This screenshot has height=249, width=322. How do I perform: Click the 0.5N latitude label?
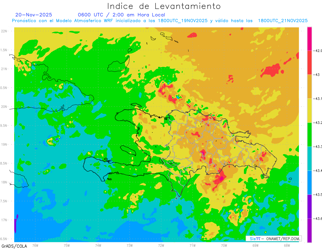4,88
